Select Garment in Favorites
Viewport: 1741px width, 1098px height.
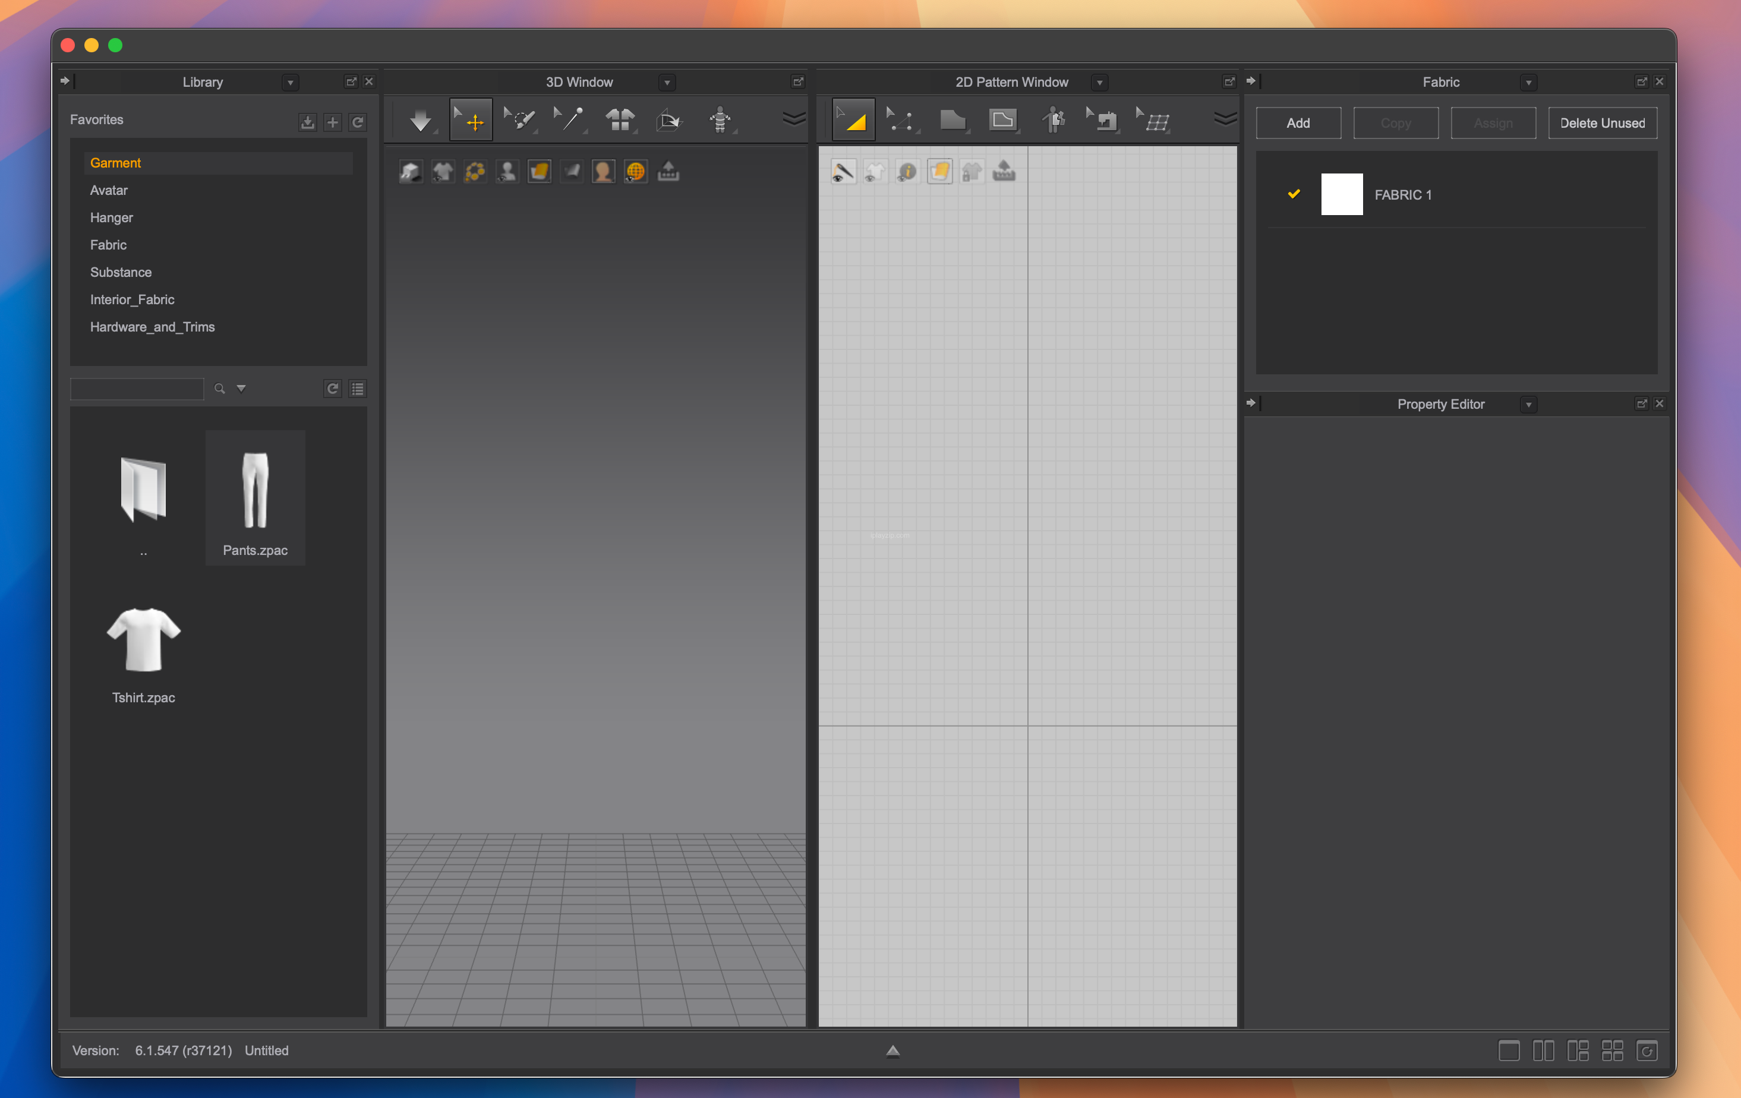[218, 163]
